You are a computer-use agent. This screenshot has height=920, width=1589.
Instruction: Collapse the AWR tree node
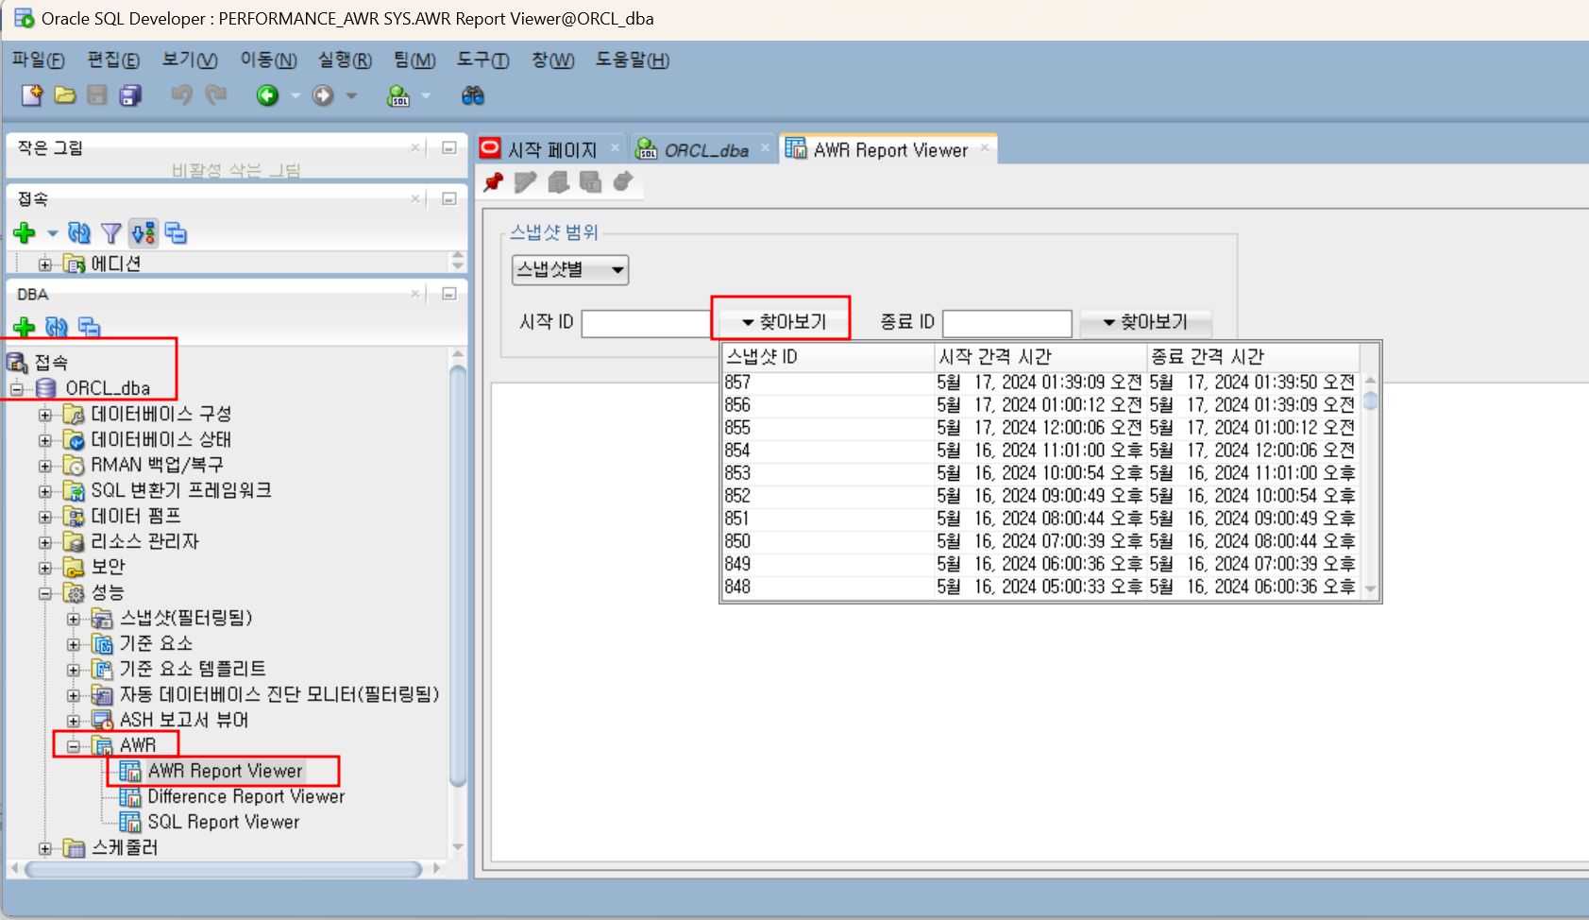click(x=73, y=746)
